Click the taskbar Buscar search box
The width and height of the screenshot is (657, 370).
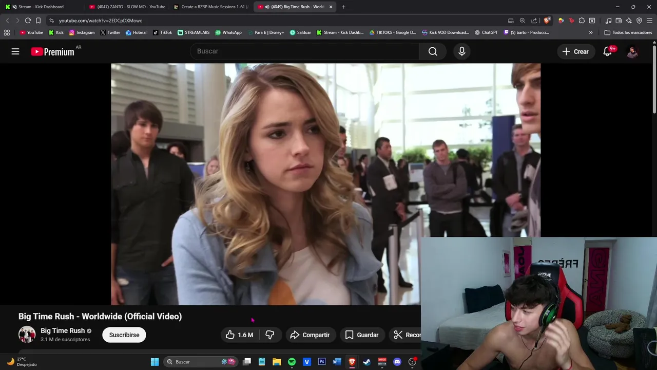tap(201, 362)
